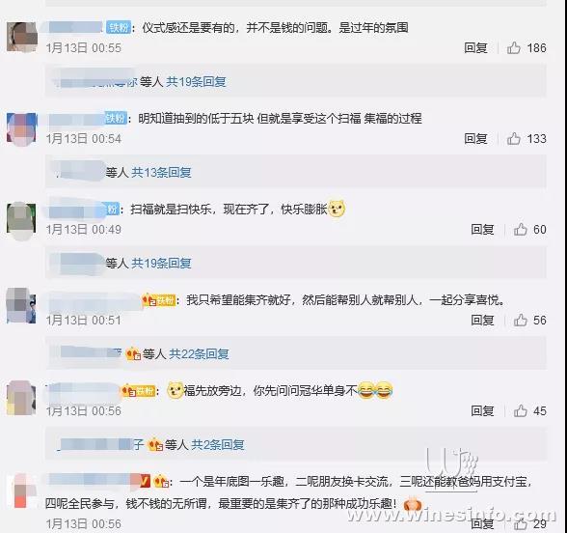Viewport: 567px width, 533px height.
Task: Expand the 共13条回复 replies
Action: (x=161, y=172)
